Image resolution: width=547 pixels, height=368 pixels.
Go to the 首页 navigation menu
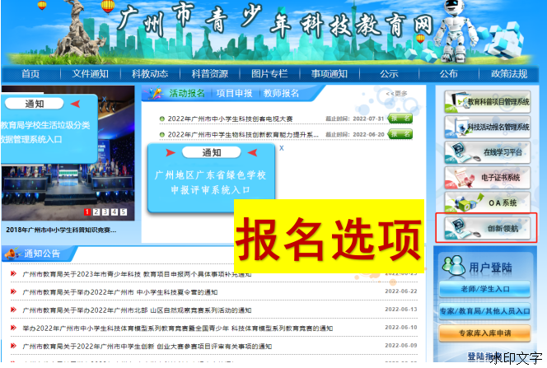click(30, 74)
